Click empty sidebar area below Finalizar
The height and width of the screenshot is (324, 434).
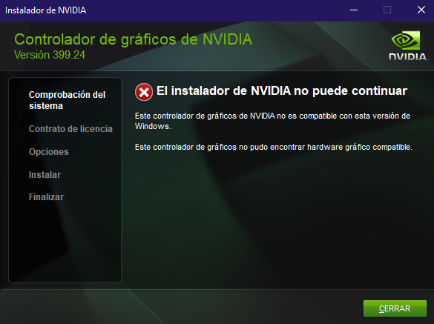click(x=65, y=241)
